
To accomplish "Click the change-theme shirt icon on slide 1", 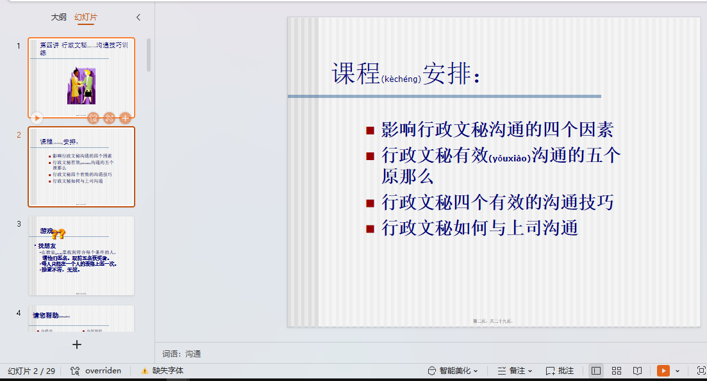I will click(93, 118).
